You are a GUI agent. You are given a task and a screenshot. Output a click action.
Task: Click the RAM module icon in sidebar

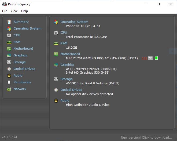[9, 42]
